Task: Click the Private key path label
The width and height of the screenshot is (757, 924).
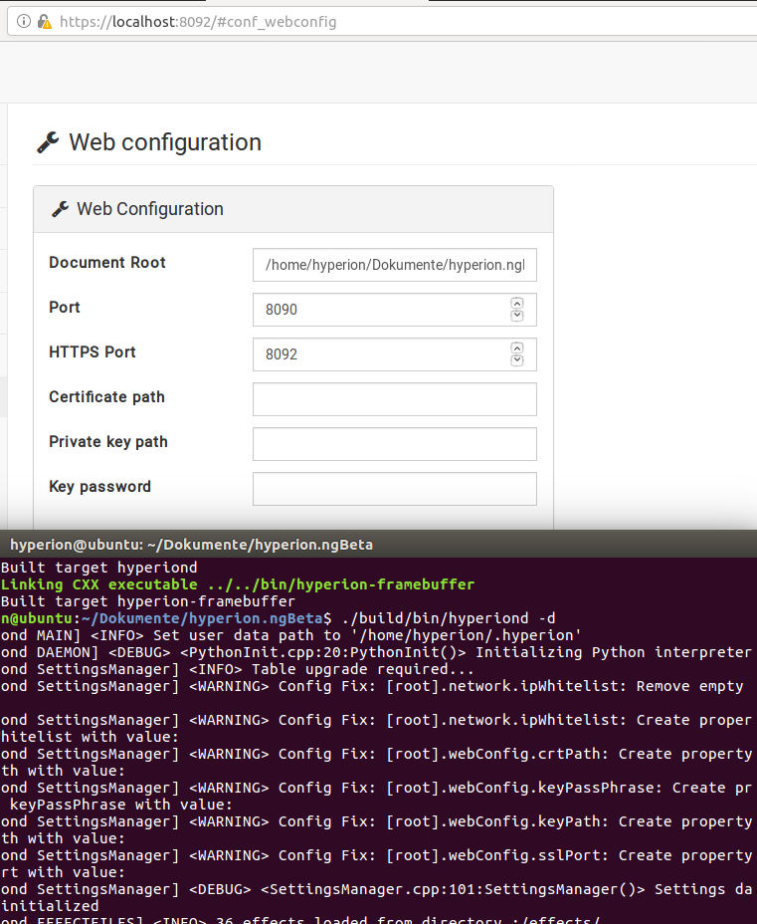Action: click(x=108, y=441)
